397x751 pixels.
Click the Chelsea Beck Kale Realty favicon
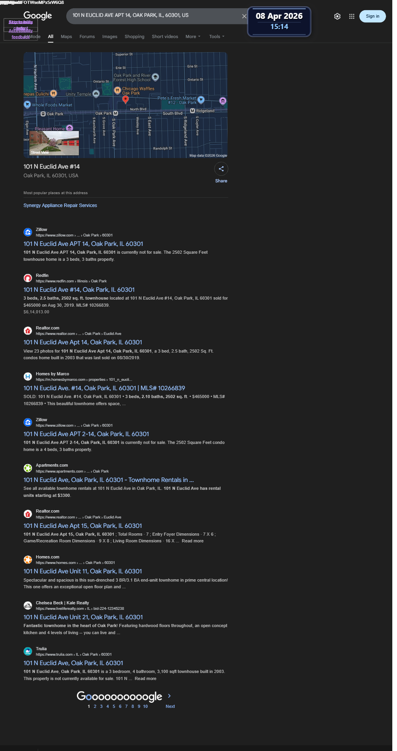point(28,606)
